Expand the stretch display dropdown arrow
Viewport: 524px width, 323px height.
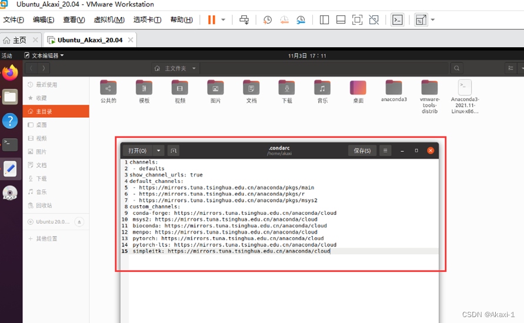pos(433,20)
